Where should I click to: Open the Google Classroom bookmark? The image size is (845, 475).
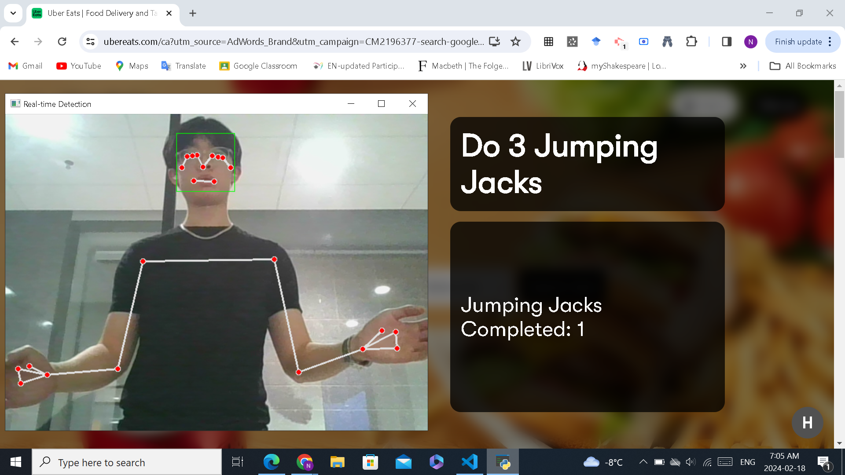pyautogui.click(x=258, y=66)
